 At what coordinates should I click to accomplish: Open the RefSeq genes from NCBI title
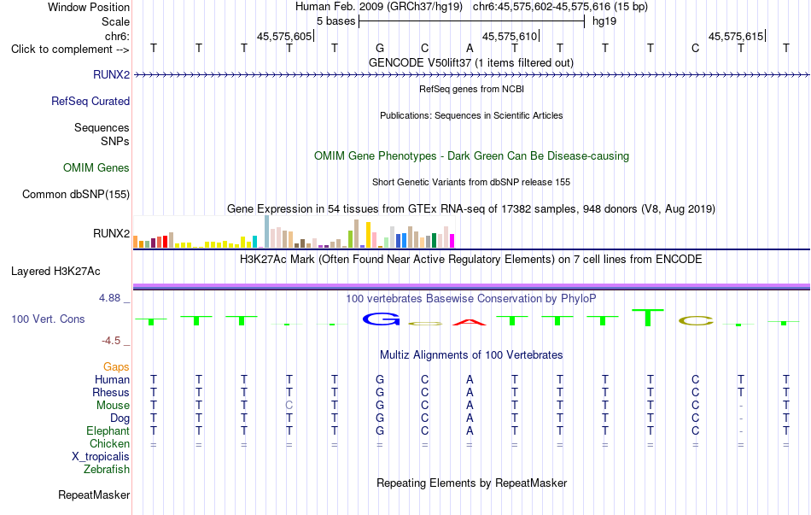pos(471,89)
